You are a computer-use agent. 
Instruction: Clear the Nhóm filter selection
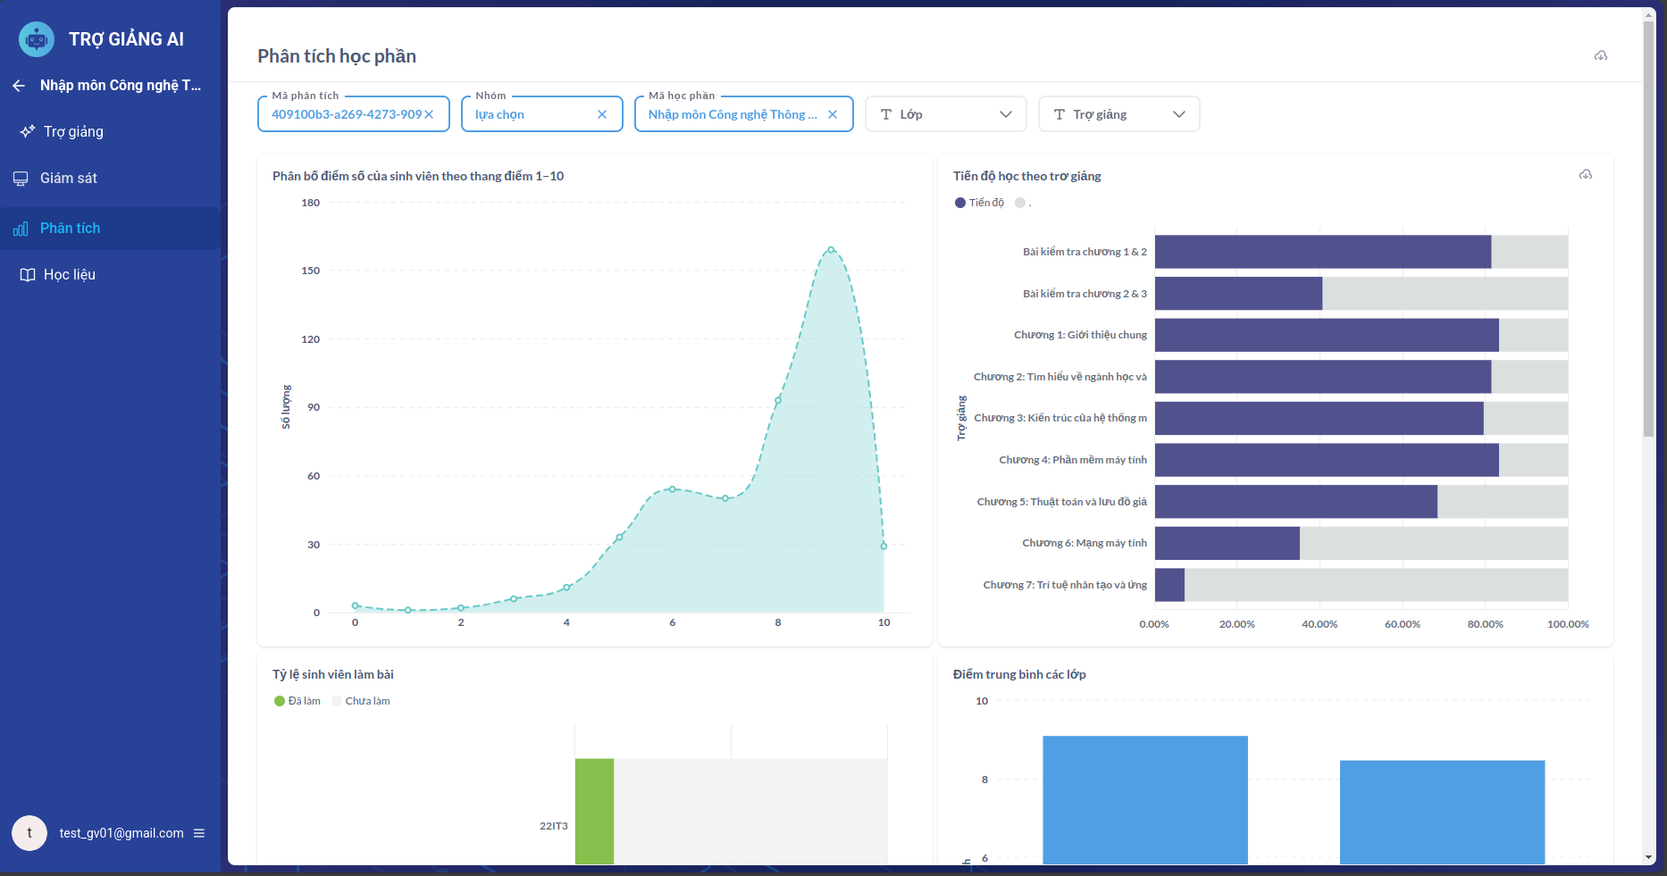click(x=602, y=114)
